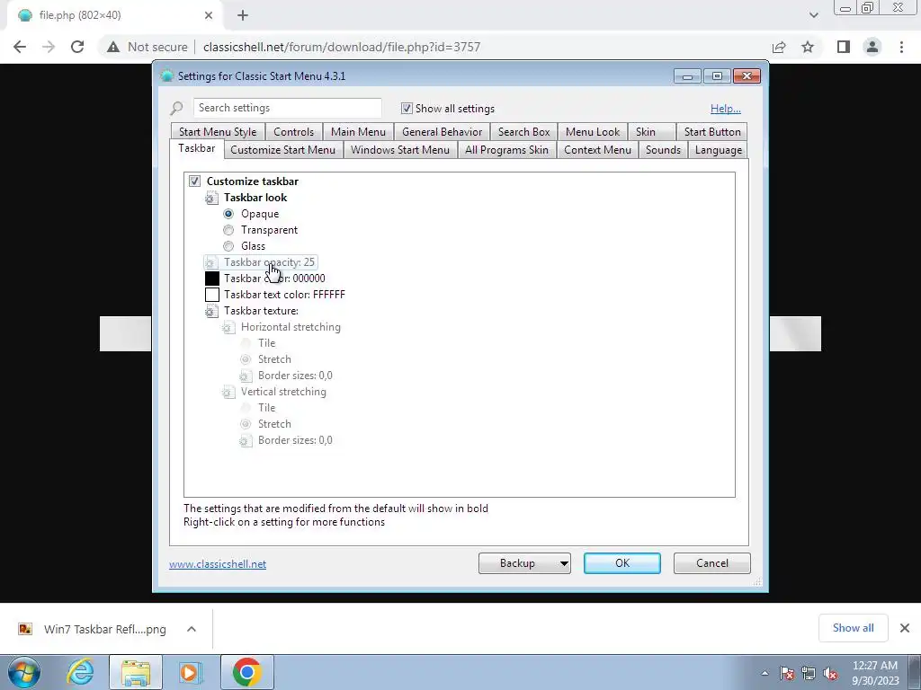
Task: Click the white Taskbar text color swatch
Action: (x=212, y=295)
